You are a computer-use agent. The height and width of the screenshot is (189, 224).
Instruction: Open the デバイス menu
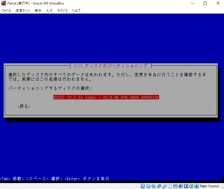click(x=63, y=11)
